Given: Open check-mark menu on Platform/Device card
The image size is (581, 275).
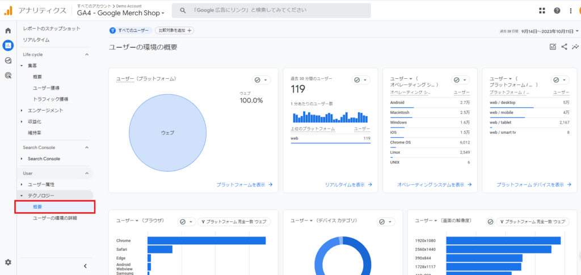Looking at the screenshot, I should [x=560, y=80].
